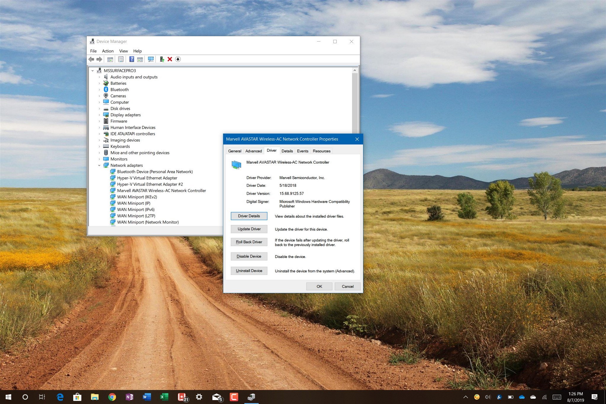Click the Device Manager Action menu

(x=107, y=50)
